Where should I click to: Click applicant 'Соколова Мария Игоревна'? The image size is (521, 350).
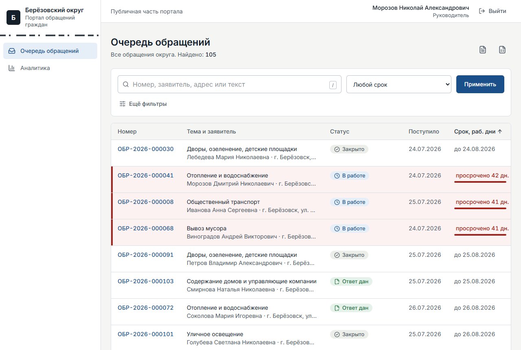pyautogui.click(x=223, y=316)
